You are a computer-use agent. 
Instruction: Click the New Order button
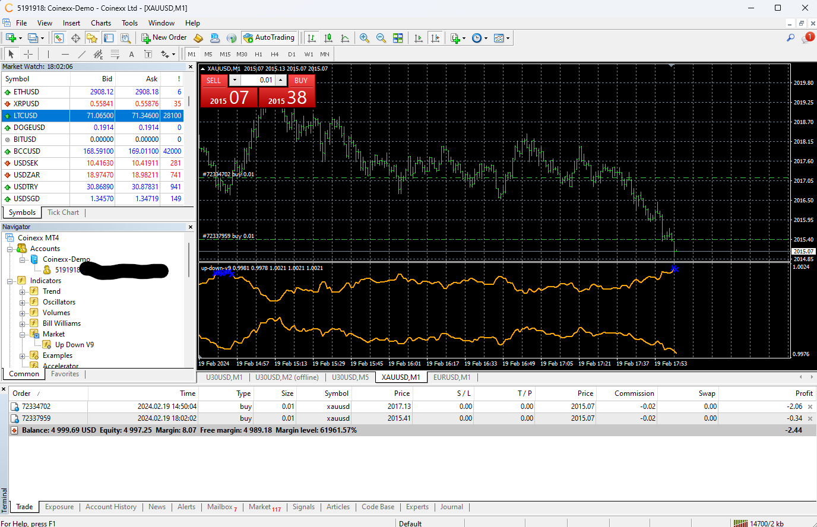(x=164, y=38)
